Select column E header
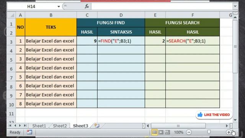Viewport: 245px width, 138px height. [x=155, y=15]
